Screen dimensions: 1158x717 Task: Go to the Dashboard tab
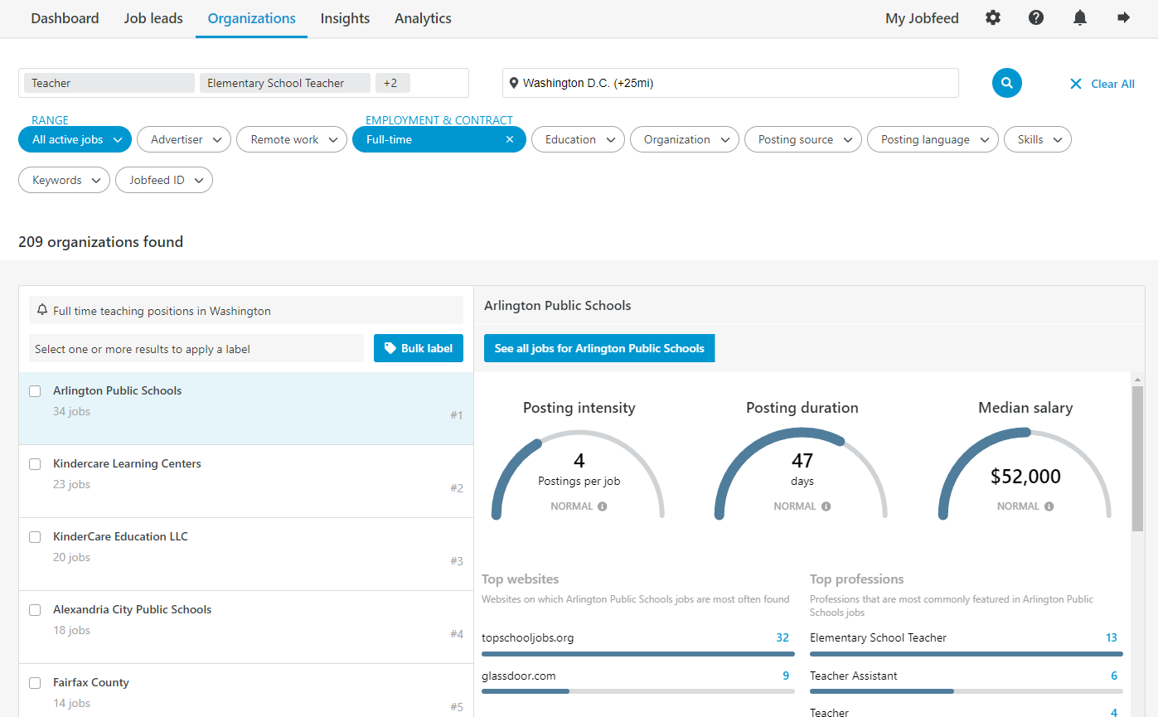(65, 18)
